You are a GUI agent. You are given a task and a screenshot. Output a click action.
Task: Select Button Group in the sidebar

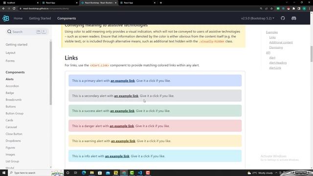pyautogui.click(x=14, y=113)
